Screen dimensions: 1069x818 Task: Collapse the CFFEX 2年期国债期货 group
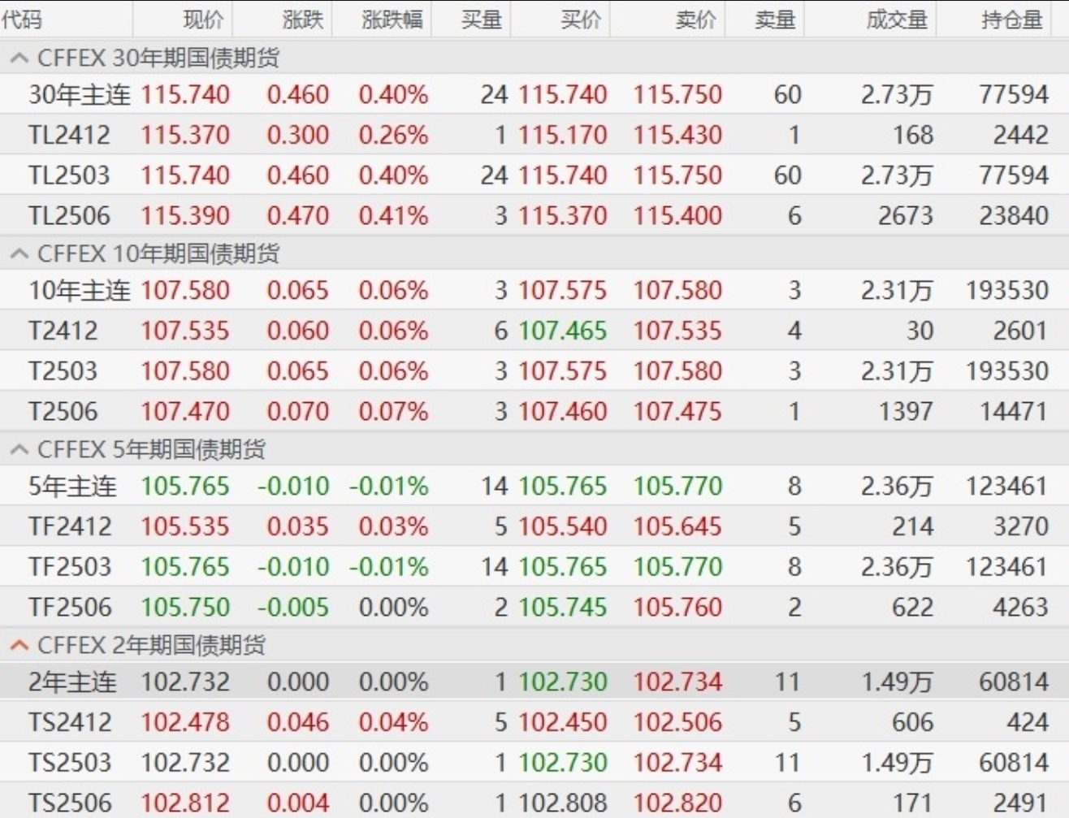point(19,646)
